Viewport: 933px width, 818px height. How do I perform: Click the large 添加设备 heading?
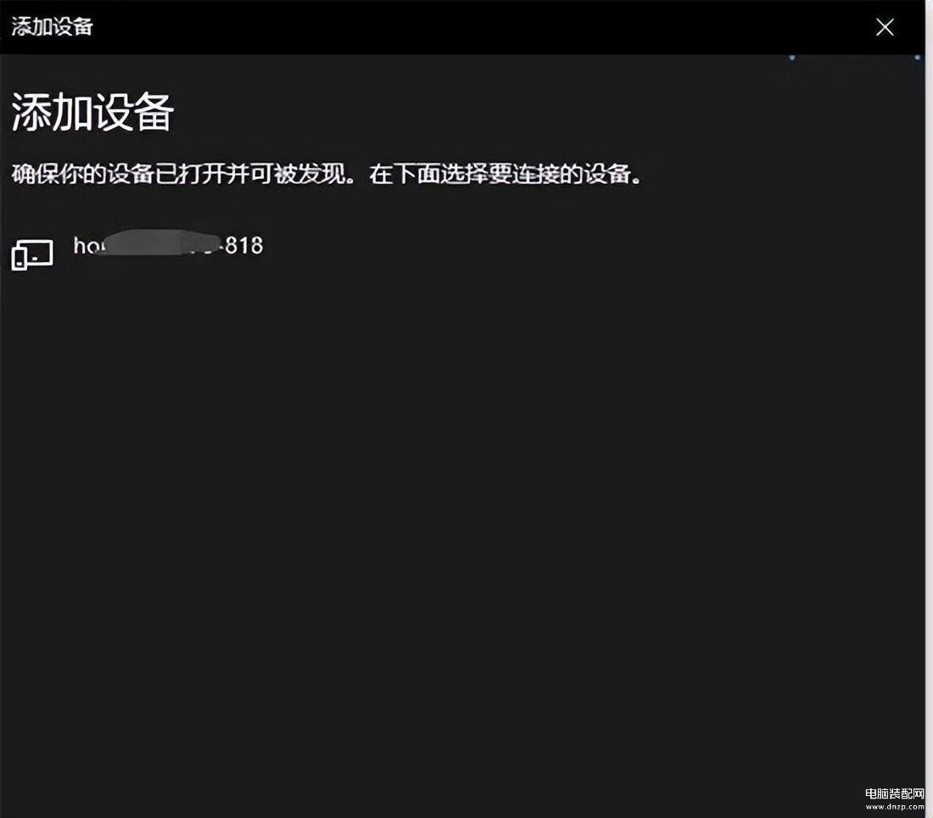[92, 112]
